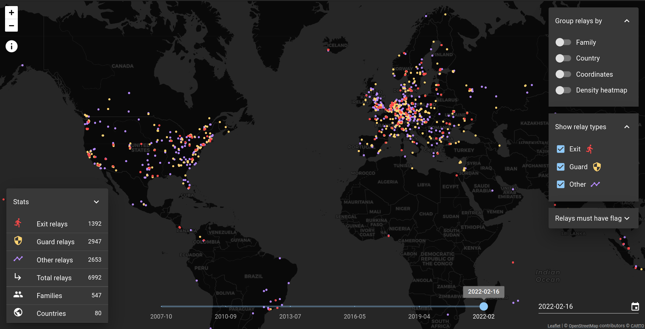
Task: Uncheck the Other relay type checkbox
Action: pos(560,184)
